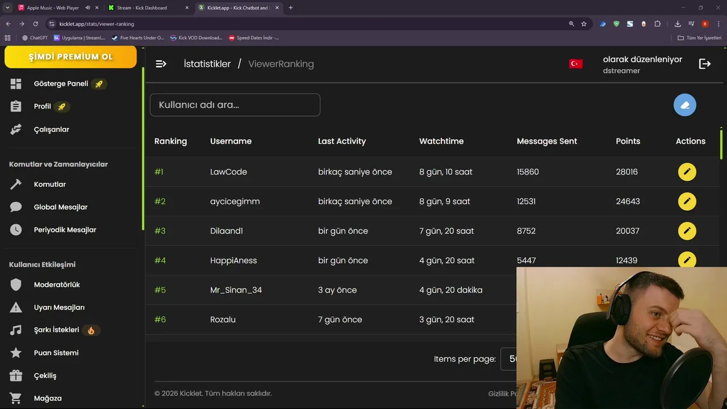Open a new browser tab

291,8
